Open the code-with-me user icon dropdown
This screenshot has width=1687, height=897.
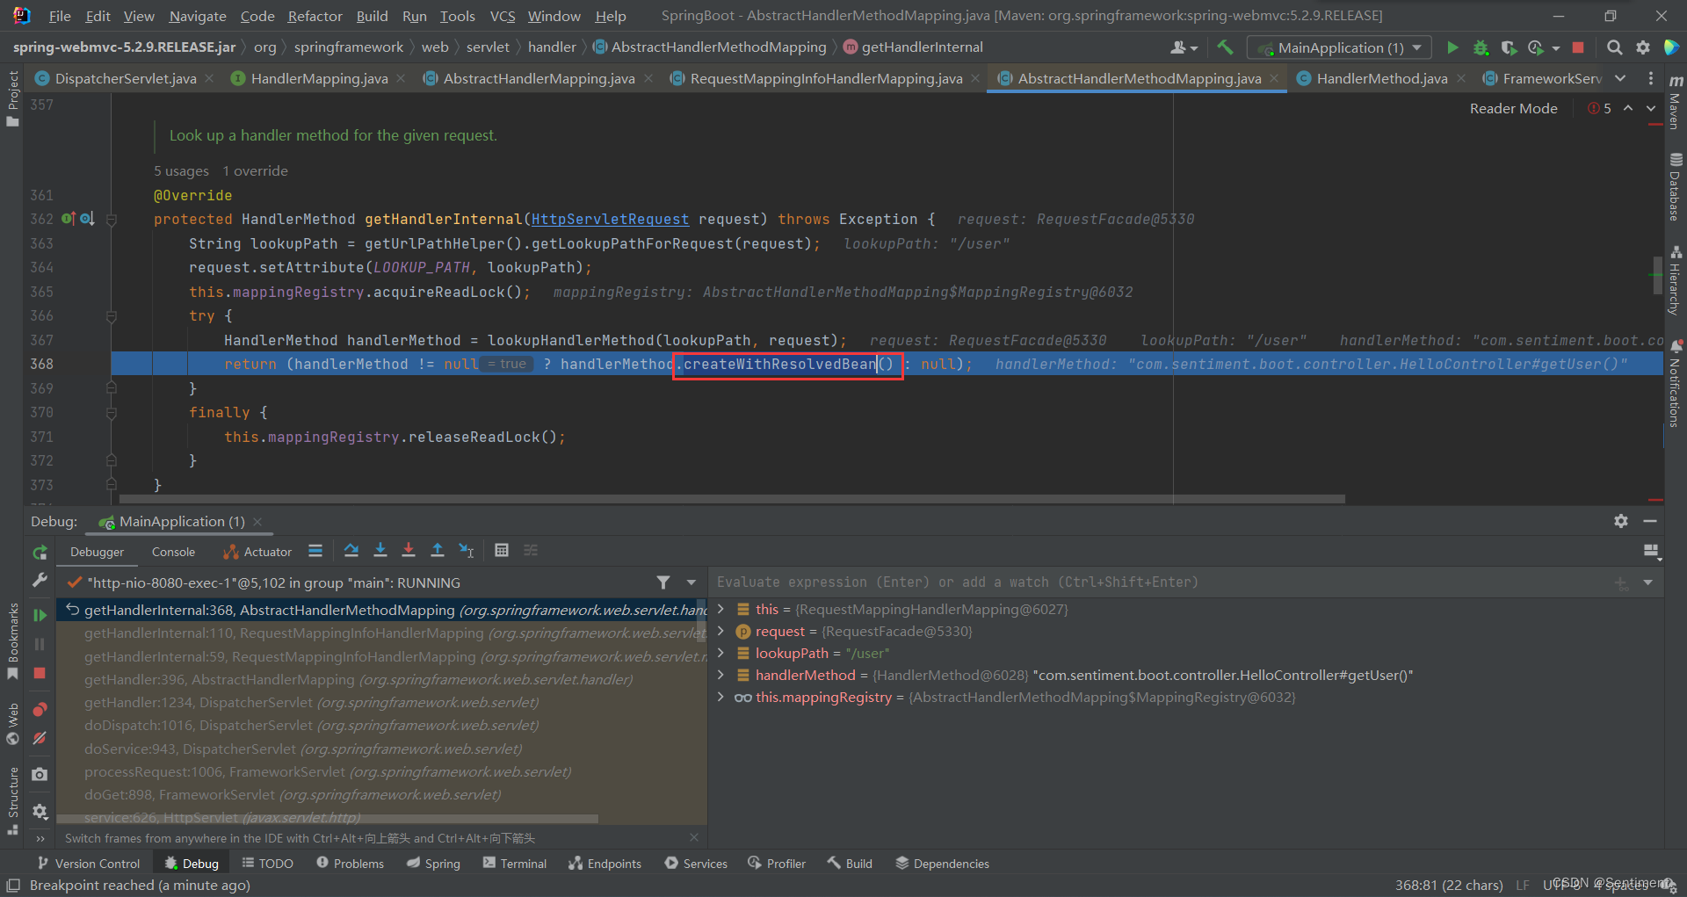pos(1184,47)
